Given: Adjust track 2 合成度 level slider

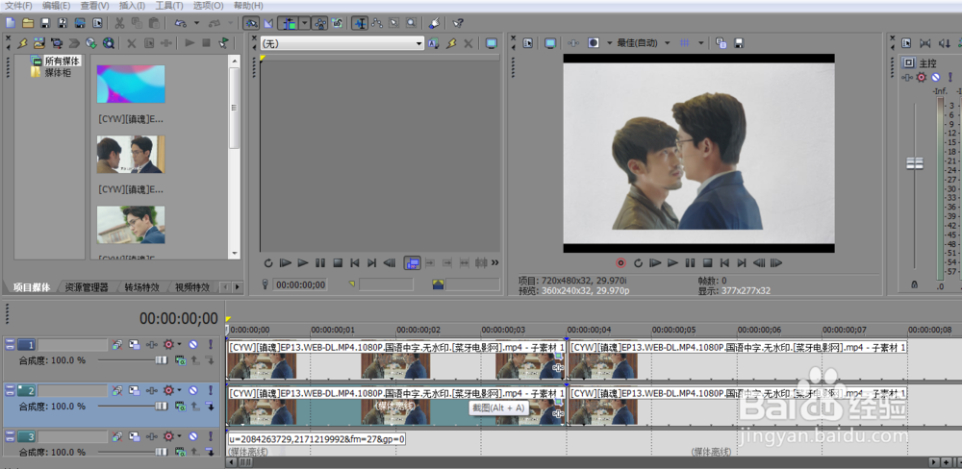Looking at the screenshot, I should (162, 406).
